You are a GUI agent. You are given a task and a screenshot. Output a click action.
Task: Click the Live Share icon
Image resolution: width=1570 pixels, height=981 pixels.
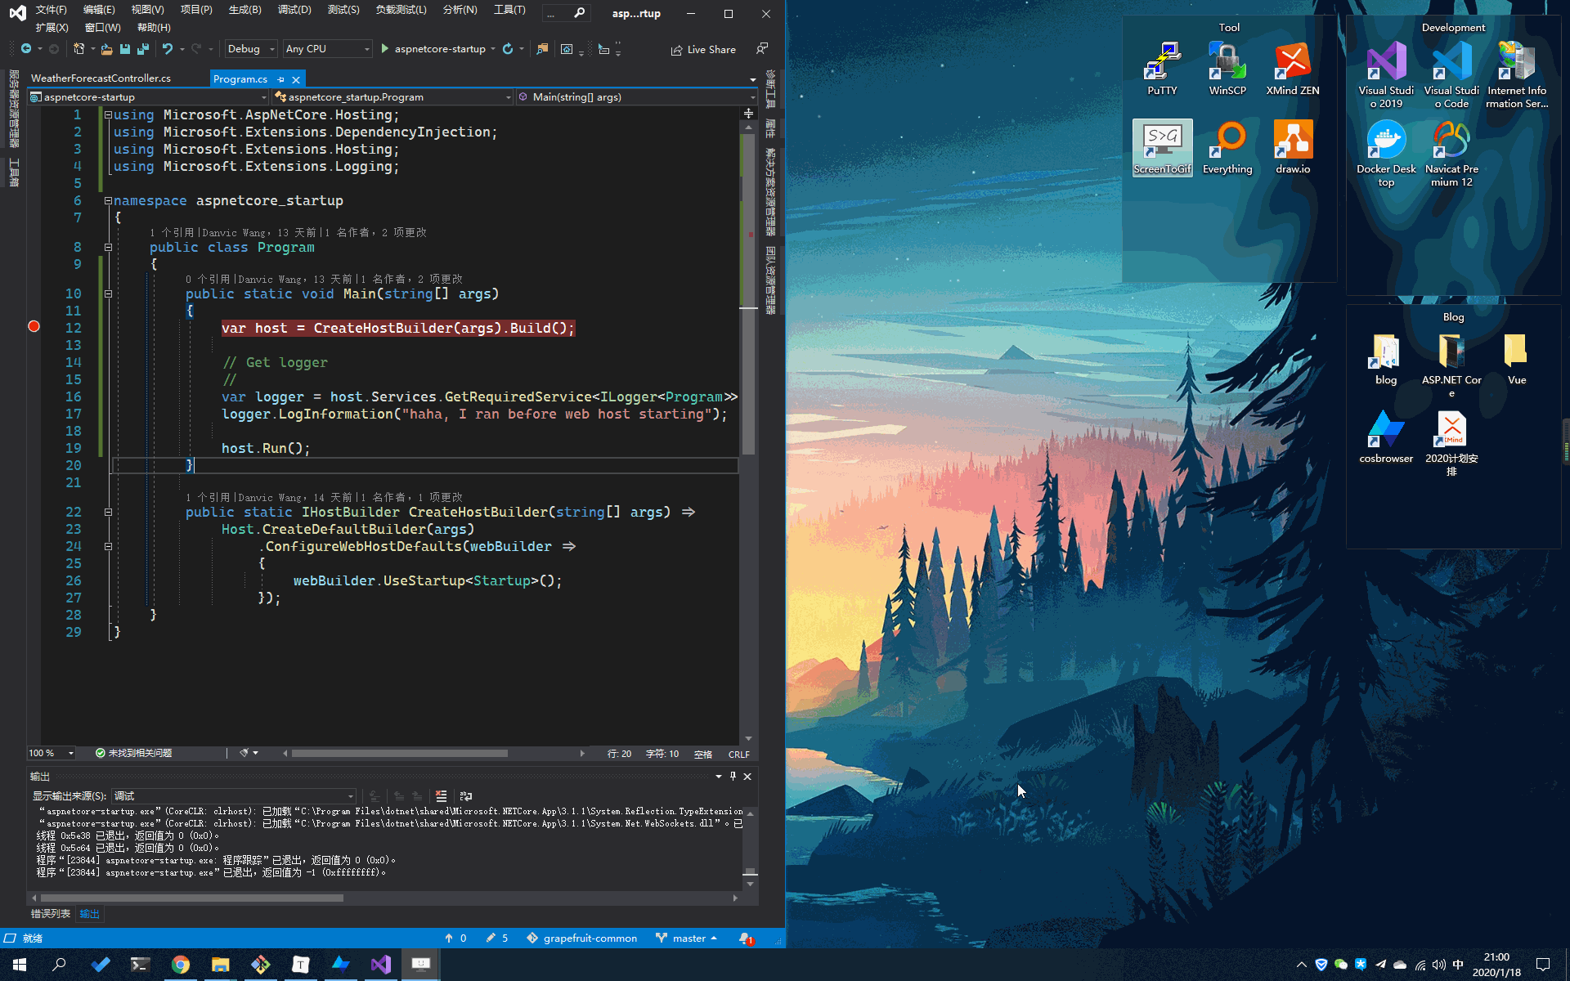point(676,50)
